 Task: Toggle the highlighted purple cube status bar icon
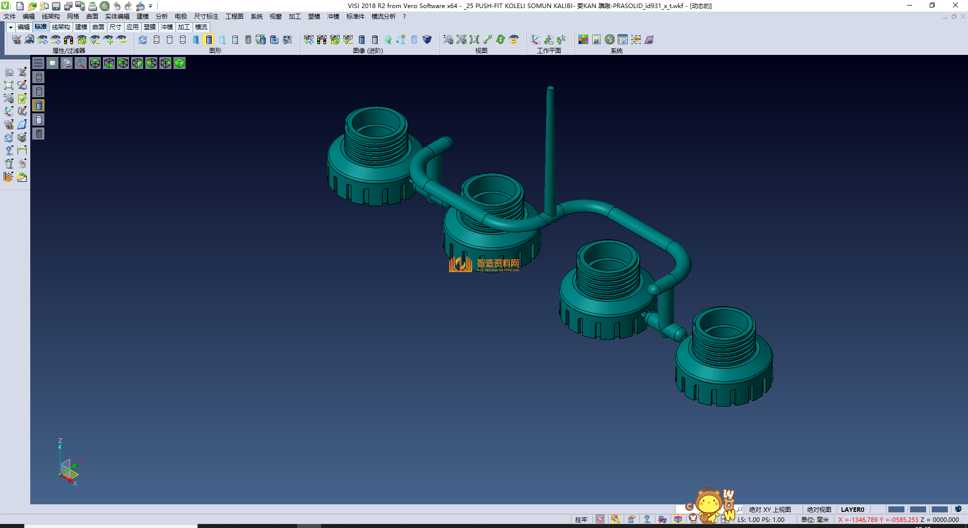point(678,519)
